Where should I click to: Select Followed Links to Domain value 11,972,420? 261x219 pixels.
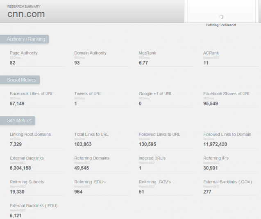[215, 144]
